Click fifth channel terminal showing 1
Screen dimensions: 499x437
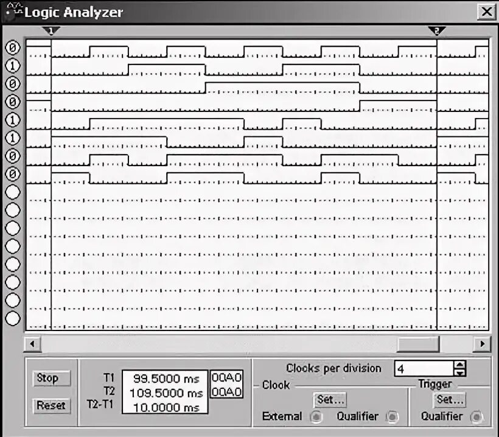coord(13,120)
